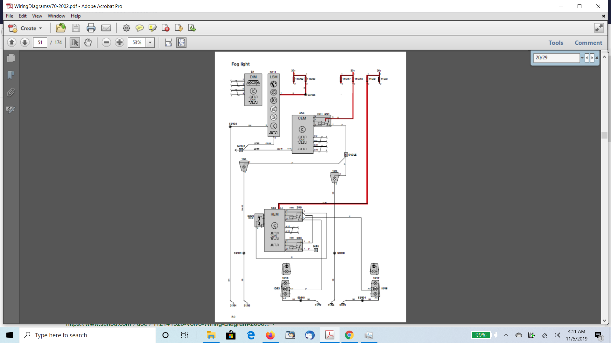Go to the next page arrow
The image size is (611, 343).
click(25, 43)
